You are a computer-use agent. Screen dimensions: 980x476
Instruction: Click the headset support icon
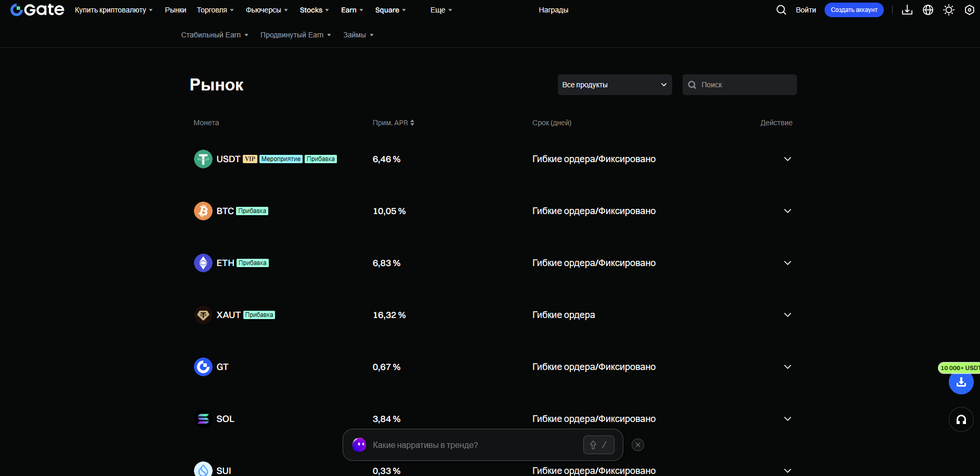(x=961, y=419)
